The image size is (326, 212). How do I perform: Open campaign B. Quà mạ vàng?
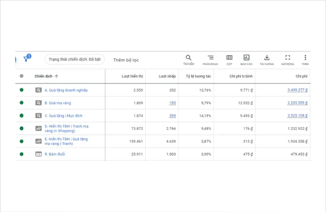(58, 103)
